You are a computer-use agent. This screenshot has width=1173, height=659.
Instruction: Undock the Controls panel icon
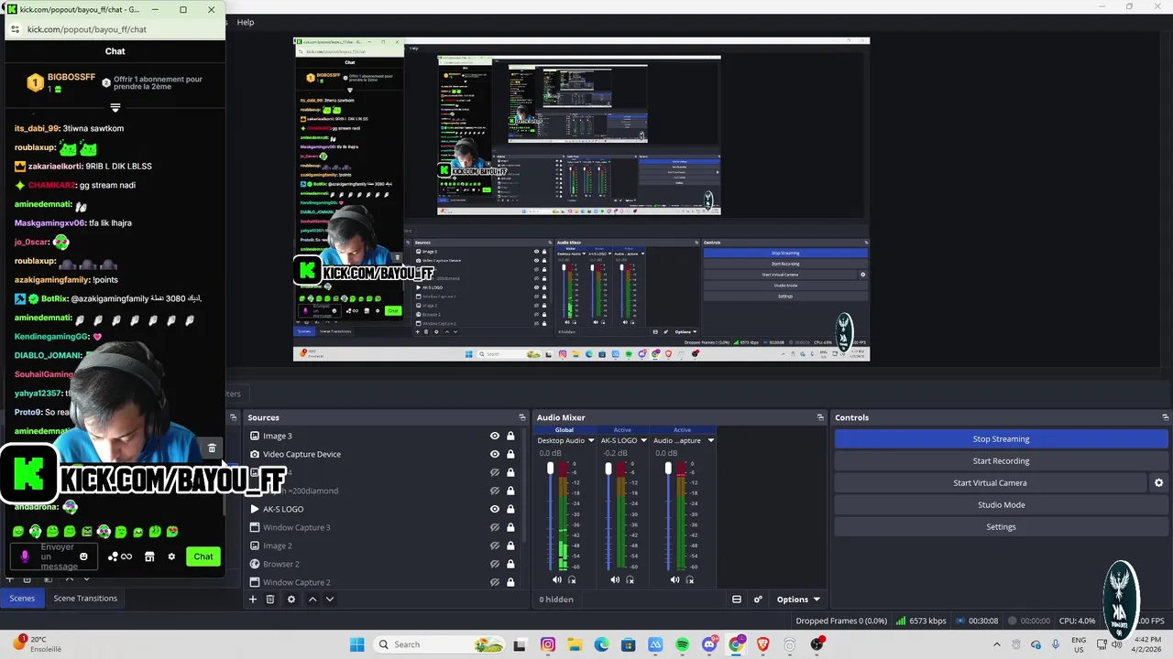(x=1166, y=417)
